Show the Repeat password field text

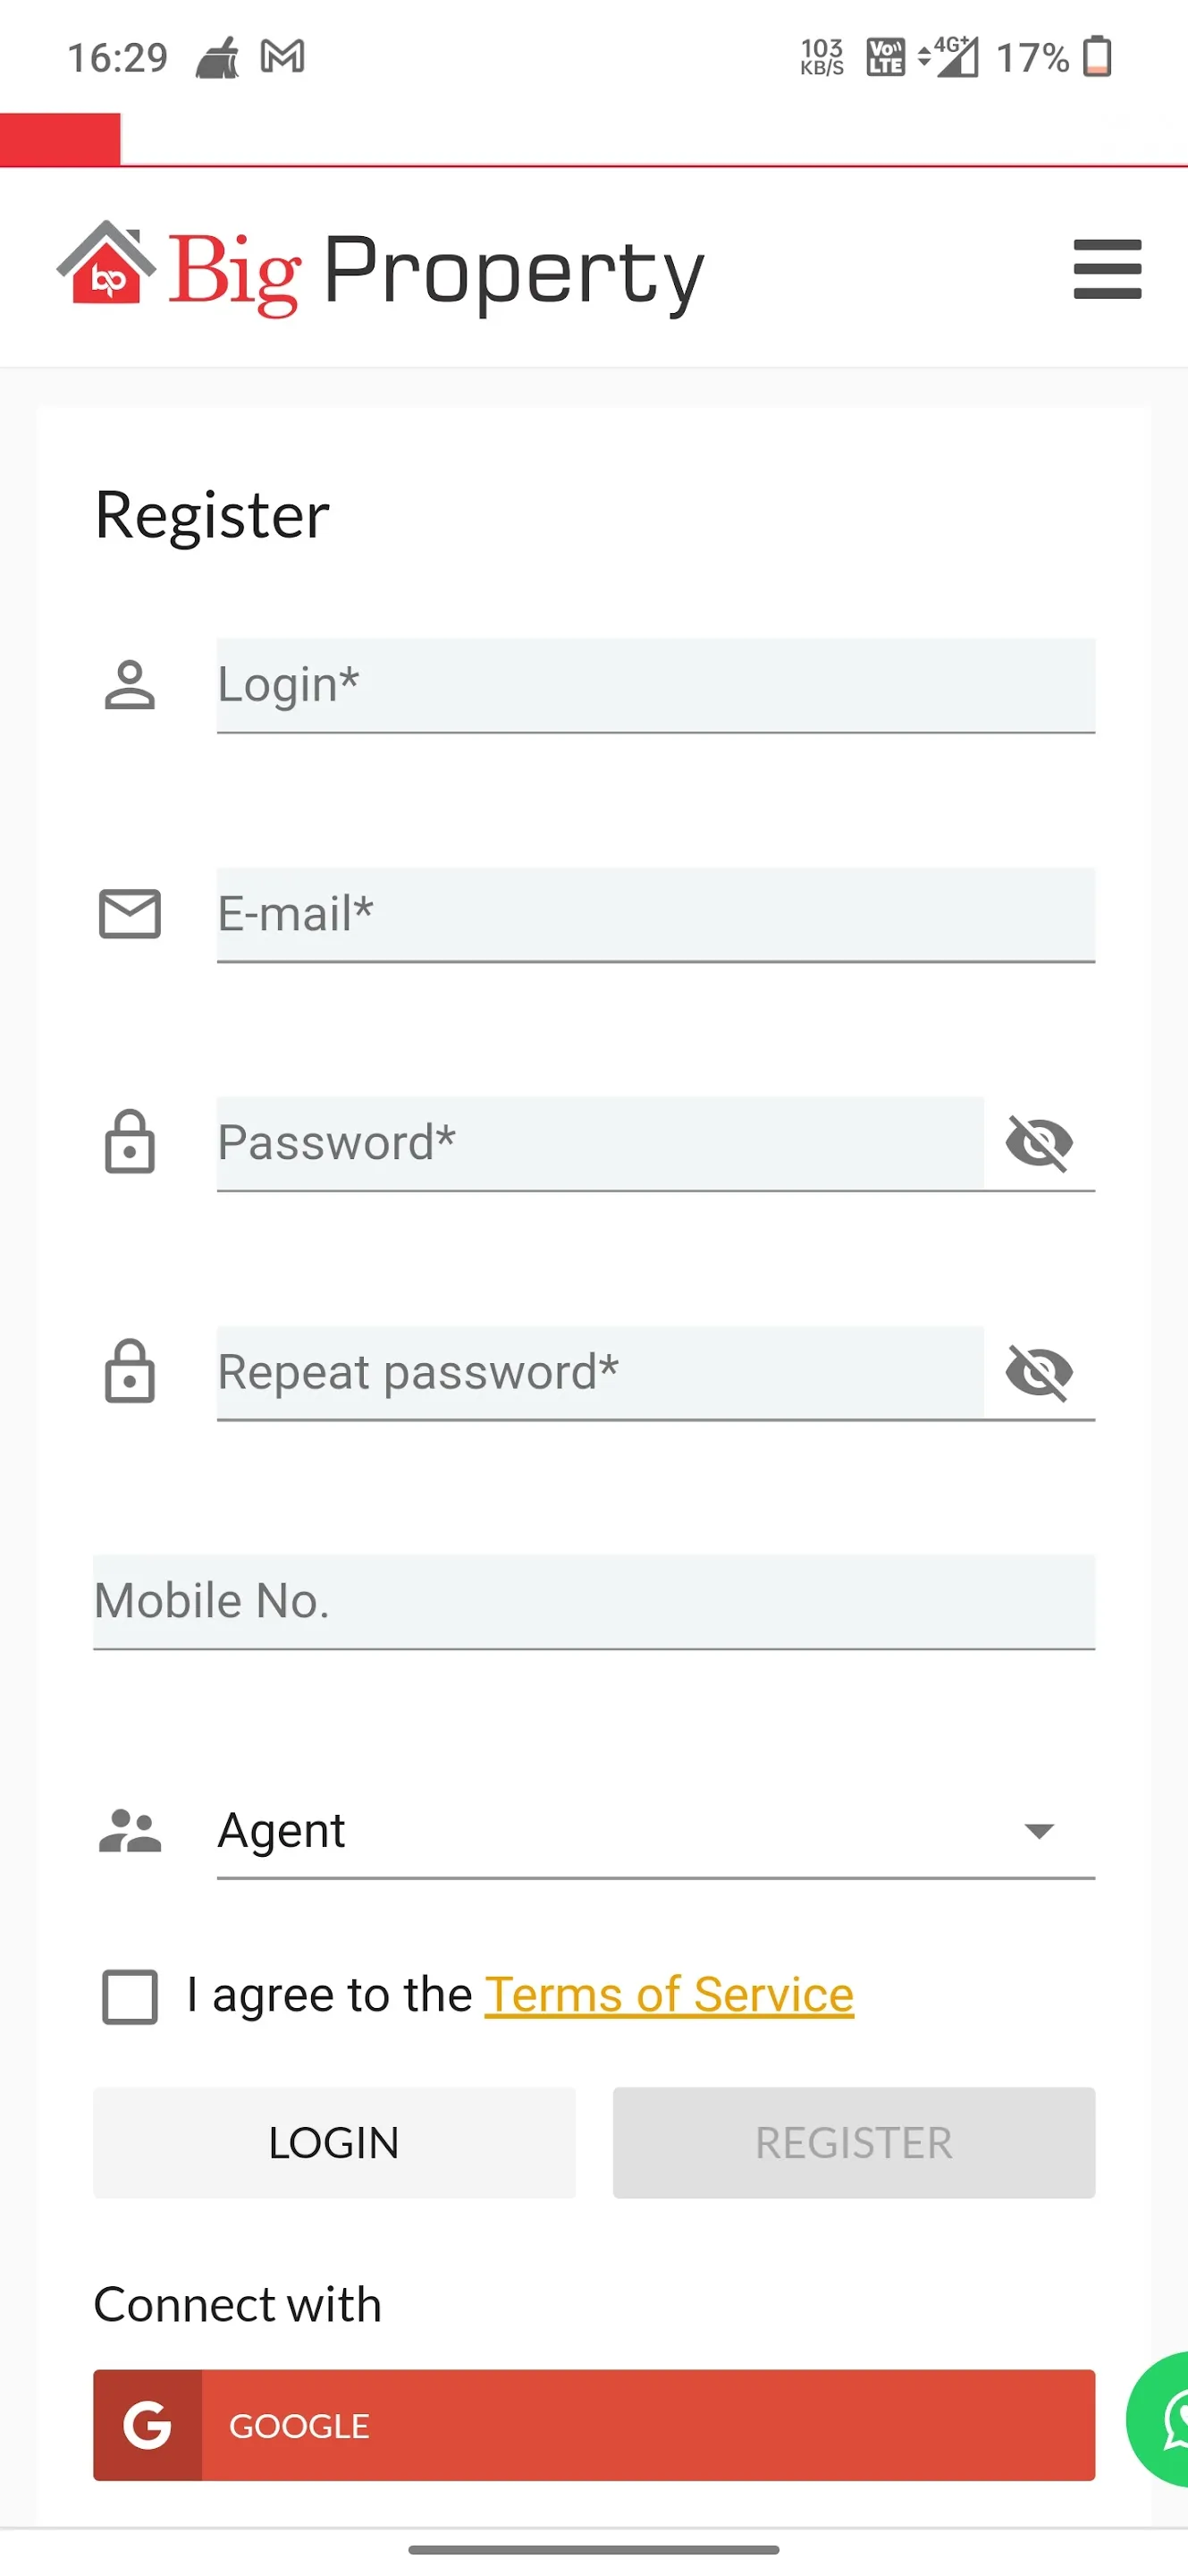[1039, 1372]
